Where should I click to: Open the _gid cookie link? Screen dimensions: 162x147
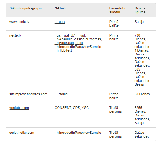tap(82, 36)
